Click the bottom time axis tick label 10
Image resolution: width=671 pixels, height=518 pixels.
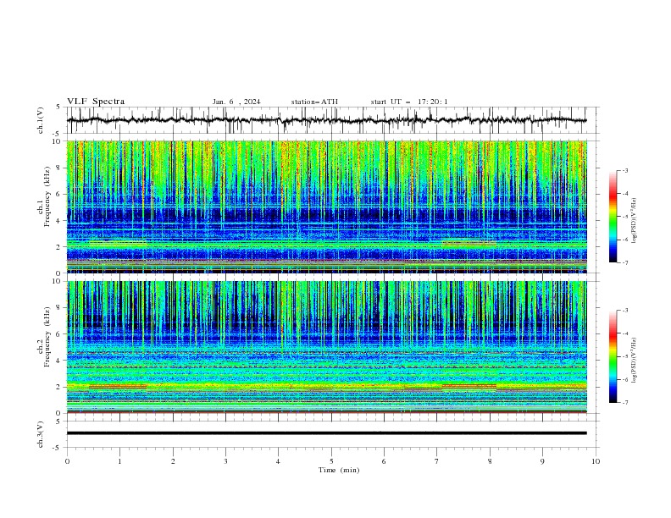596,461
